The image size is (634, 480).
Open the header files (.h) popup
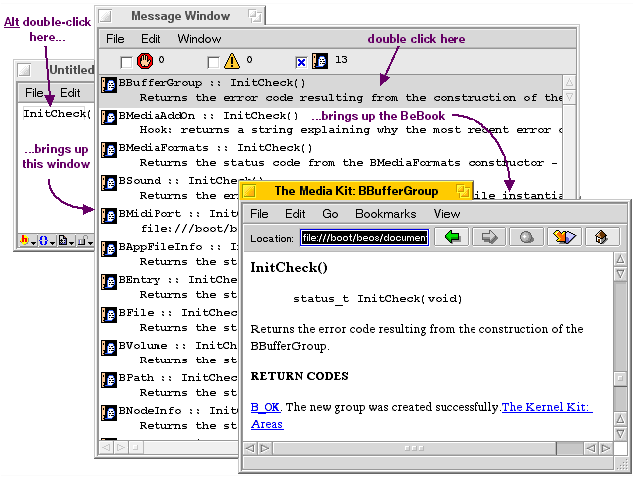click(x=28, y=241)
